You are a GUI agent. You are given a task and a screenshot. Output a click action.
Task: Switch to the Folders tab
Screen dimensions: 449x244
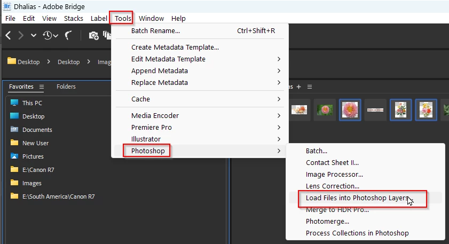coord(66,86)
